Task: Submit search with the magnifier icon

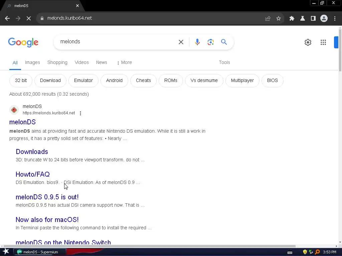Action: [224, 42]
